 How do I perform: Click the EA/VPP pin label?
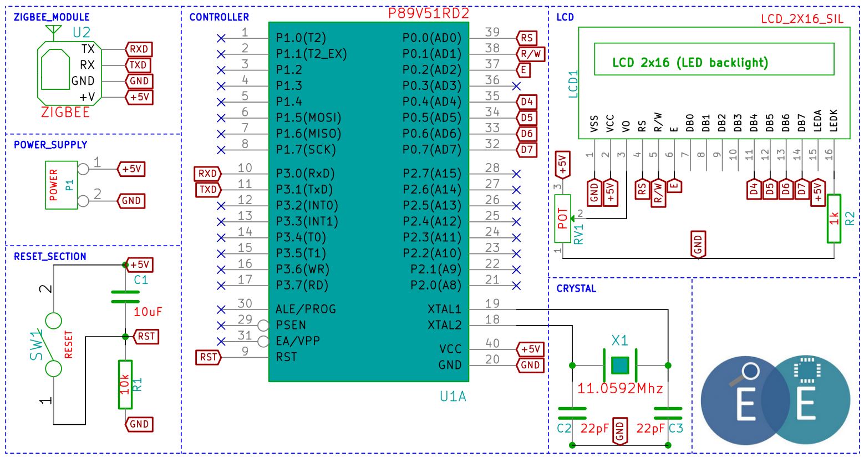click(298, 341)
